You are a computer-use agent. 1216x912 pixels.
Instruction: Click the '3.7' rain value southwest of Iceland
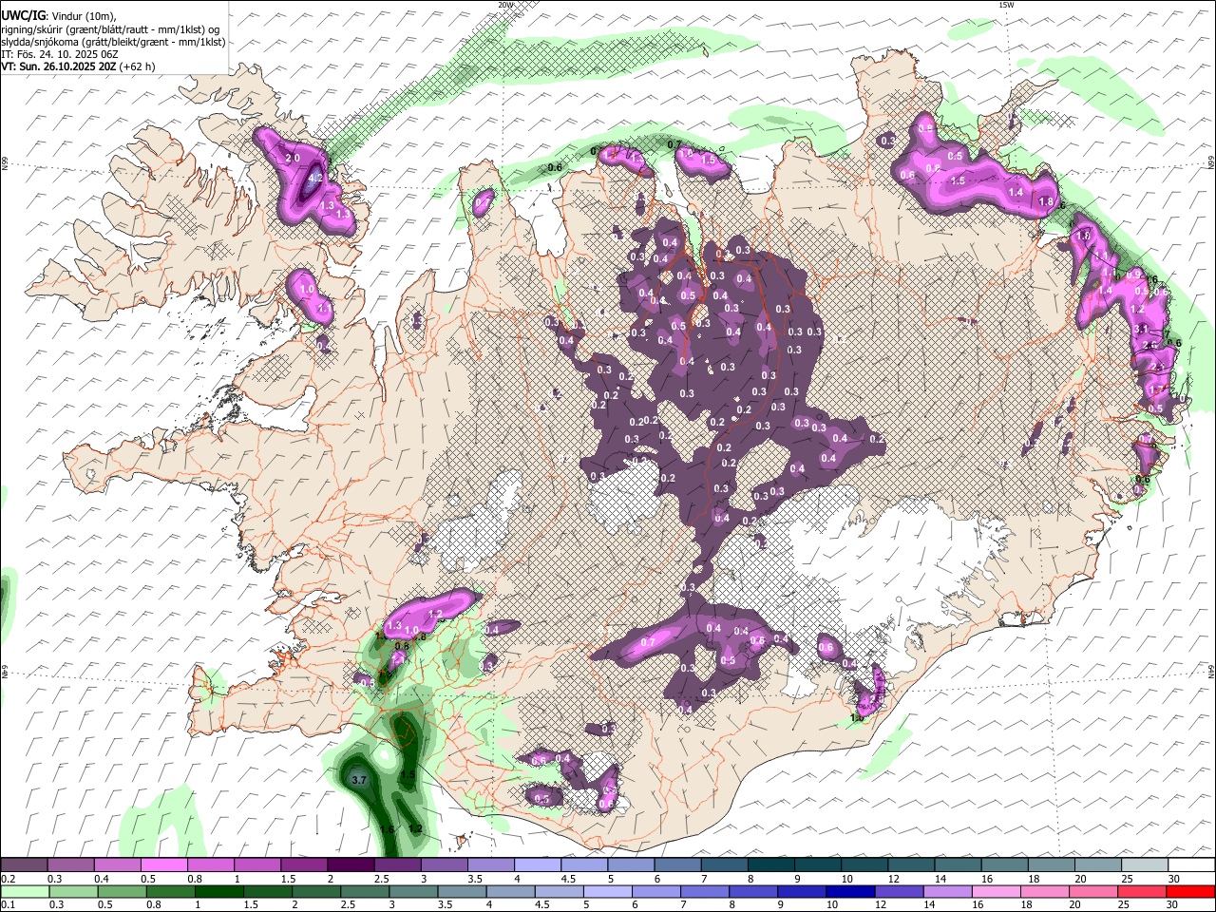359,780
